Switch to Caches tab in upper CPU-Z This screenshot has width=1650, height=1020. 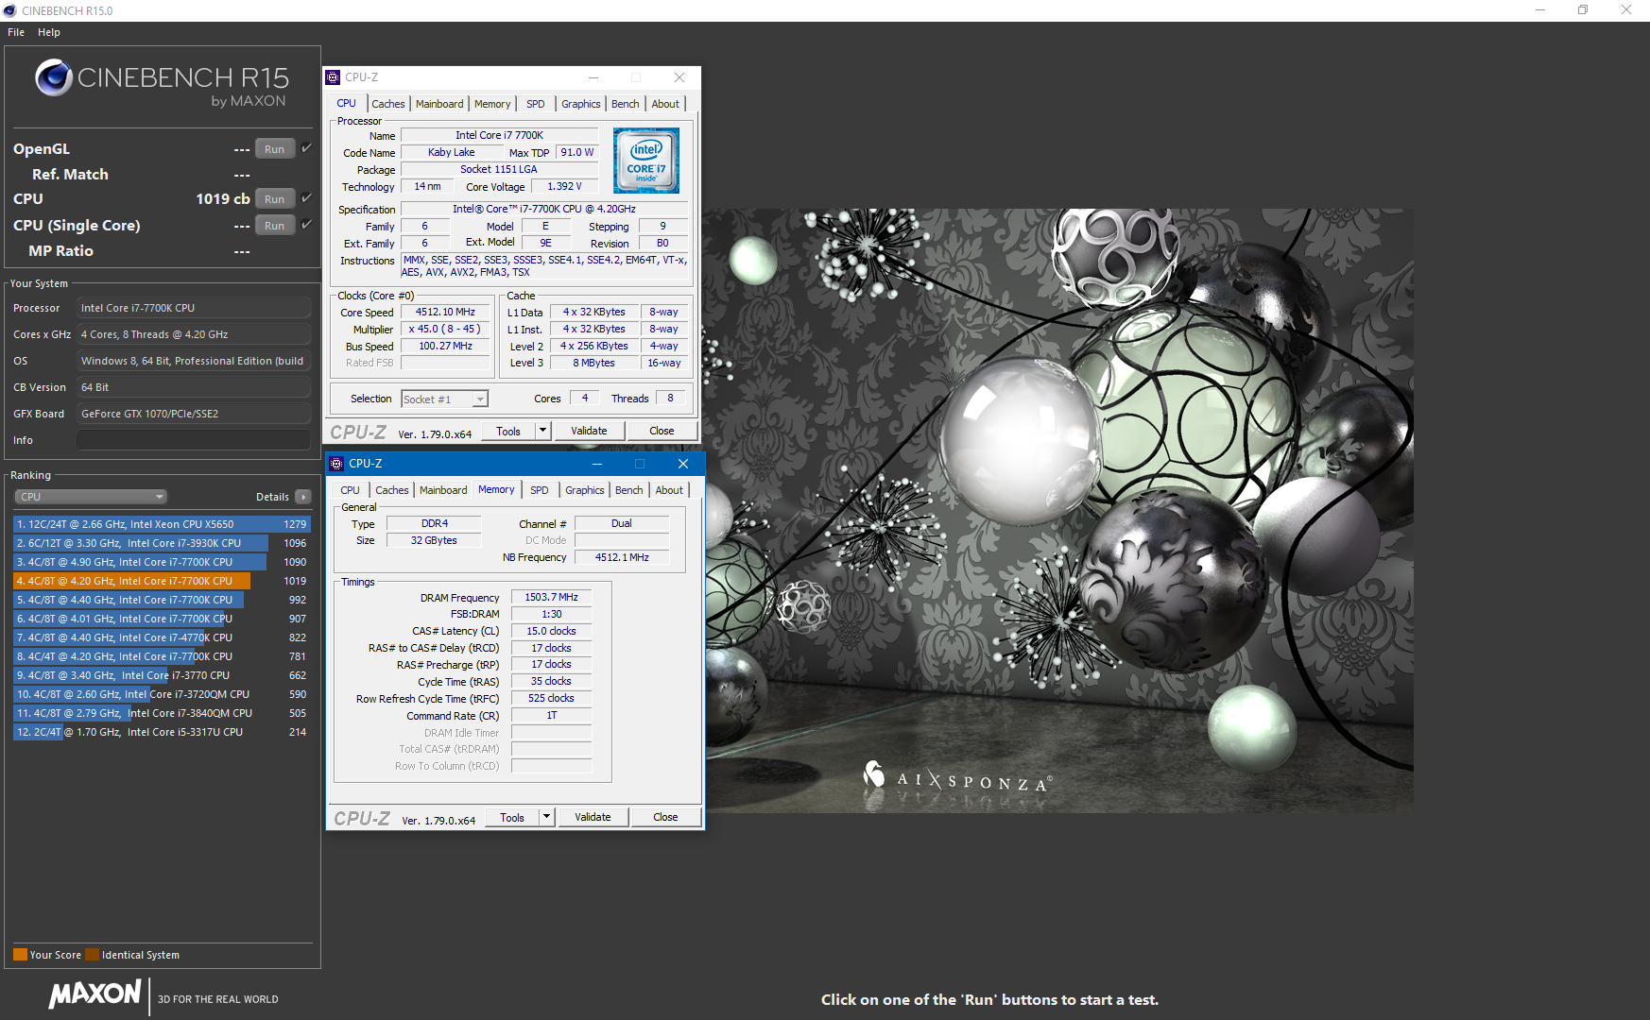click(388, 104)
